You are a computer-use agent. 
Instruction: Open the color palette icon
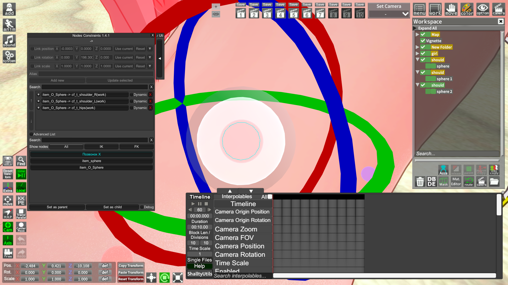(x=467, y=9)
